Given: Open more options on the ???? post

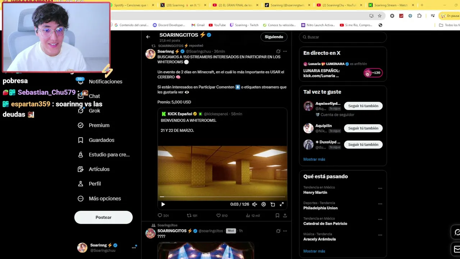Looking at the screenshot, I should (285, 231).
